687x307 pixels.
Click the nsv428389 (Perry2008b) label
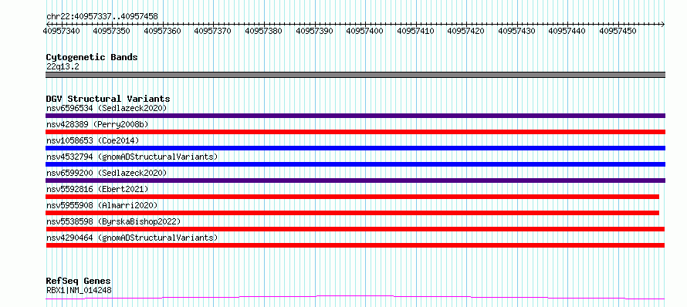(97, 124)
